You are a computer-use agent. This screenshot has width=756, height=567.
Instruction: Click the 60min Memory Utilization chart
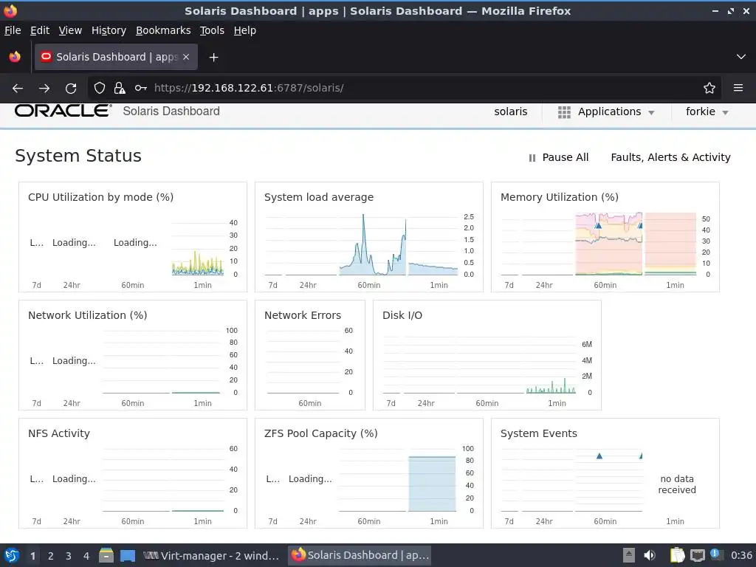pos(608,244)
